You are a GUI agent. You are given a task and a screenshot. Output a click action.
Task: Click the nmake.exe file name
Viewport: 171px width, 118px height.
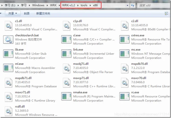coord(80,92)
